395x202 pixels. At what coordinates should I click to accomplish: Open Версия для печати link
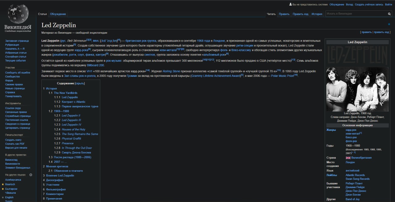pyautogui.click(x=16, y=148)
